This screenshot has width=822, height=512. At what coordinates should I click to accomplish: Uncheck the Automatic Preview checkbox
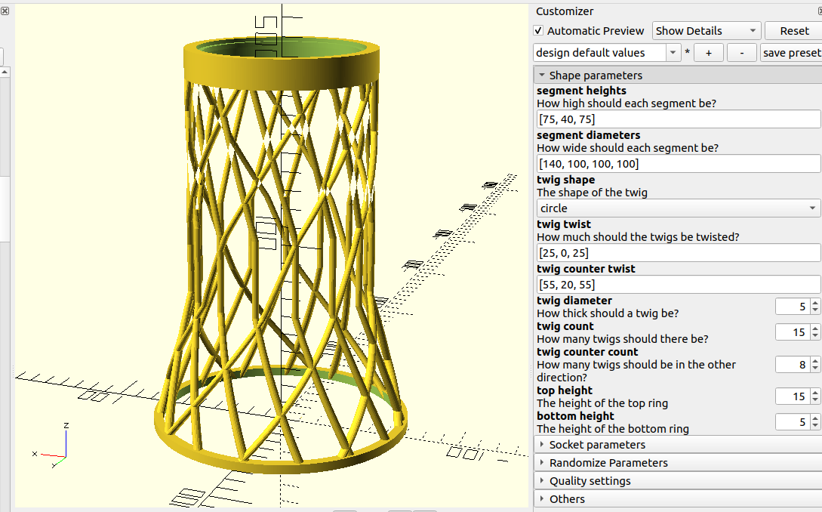(x=539, y=31)
